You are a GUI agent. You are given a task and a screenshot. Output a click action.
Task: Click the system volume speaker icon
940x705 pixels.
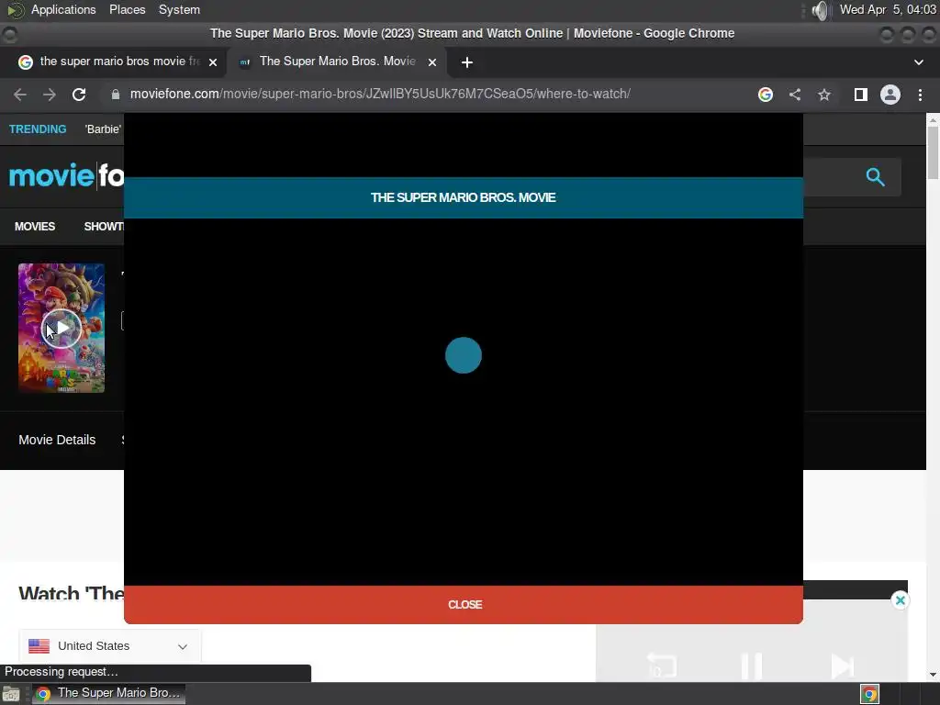pyautogui.click(x=820, y=10)
